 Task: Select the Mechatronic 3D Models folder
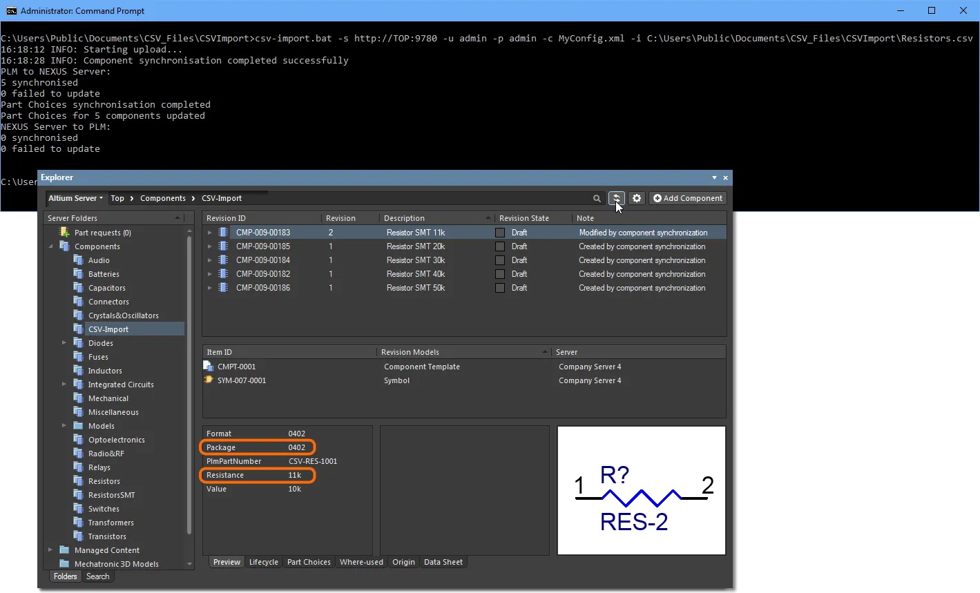[116, 564]
